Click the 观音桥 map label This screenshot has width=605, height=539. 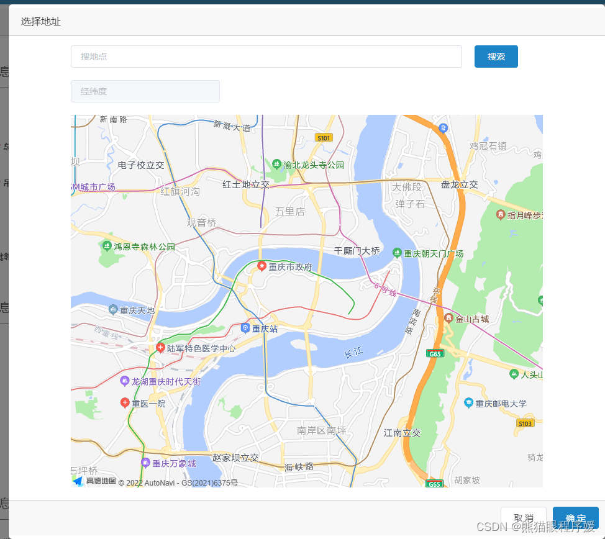(201, 222)
